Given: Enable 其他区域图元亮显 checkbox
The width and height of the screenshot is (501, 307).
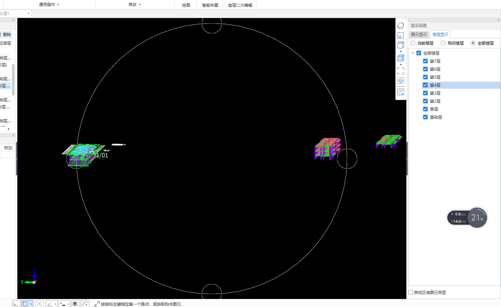Looking at the screenshot, I should tap(411, 292).
